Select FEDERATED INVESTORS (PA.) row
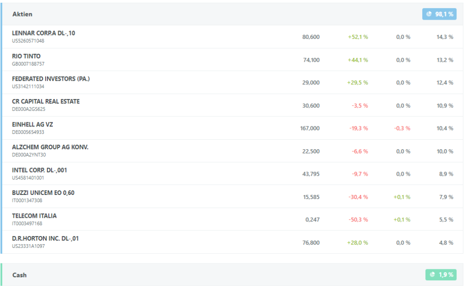Image resolution: width=467 pixels, height=289 pixels. click(233, 82)
